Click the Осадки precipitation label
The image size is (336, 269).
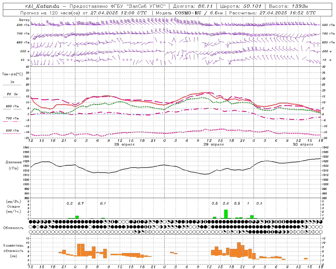[x=13, y=206]
